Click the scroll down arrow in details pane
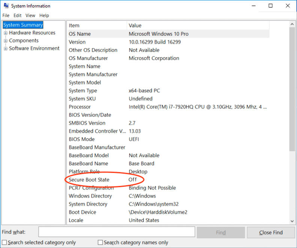Image resolution: width=297 pixels, height=248 pixels. (292, 221)
